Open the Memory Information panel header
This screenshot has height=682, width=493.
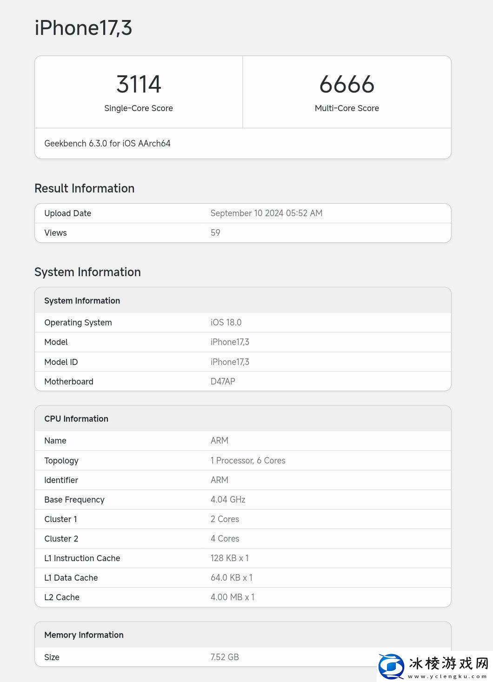point(84,635)
